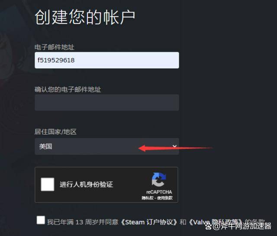Open the 《Steam 订户协议》 link
Viewport: 277px width, 236px height.
[x=149, y=222]
